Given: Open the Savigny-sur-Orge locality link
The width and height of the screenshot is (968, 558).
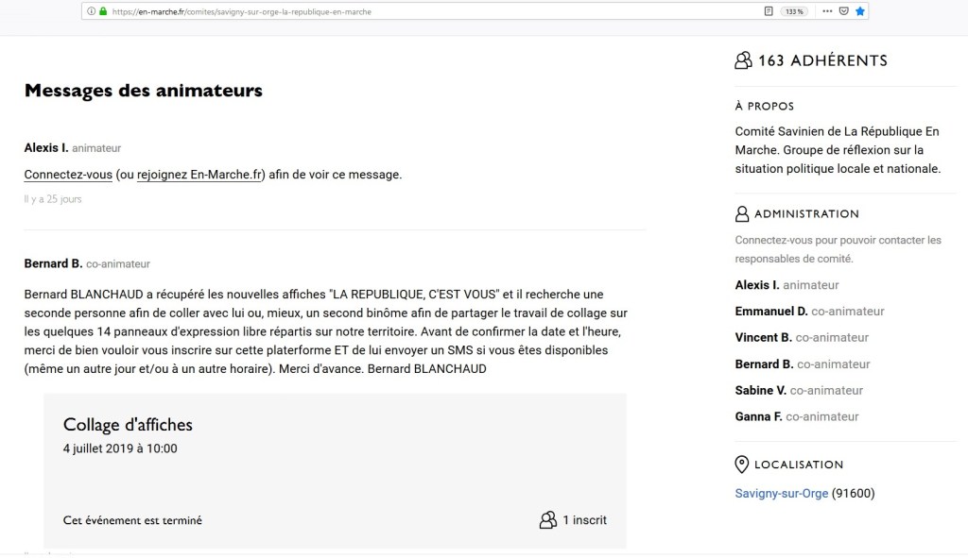Looking at the screenshot, I should [781, 492].
